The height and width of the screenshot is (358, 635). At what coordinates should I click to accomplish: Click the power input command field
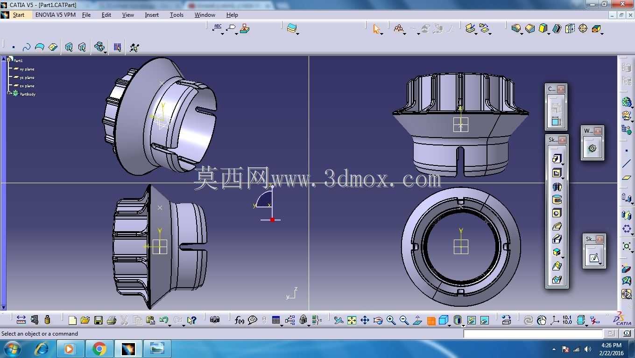coord(533,333)
